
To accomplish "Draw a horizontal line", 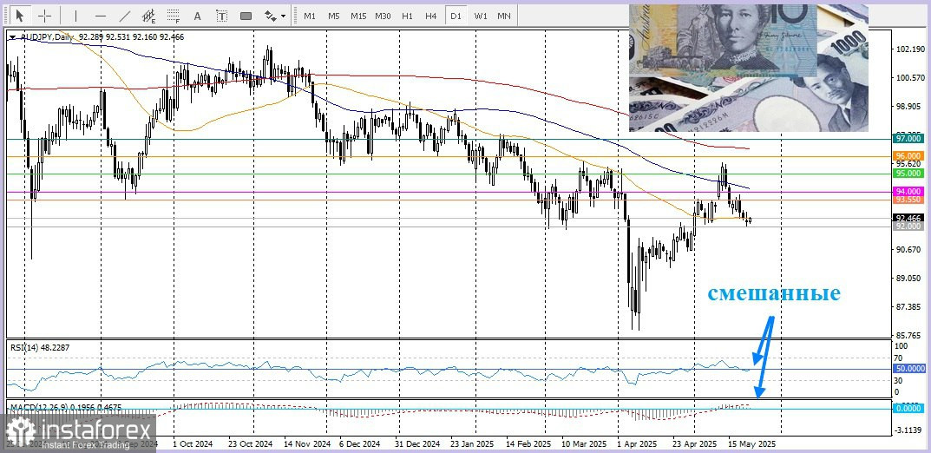I will click(101, 16).
